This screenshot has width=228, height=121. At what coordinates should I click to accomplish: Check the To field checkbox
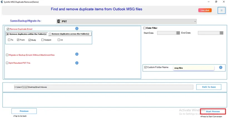pos(9,40)
